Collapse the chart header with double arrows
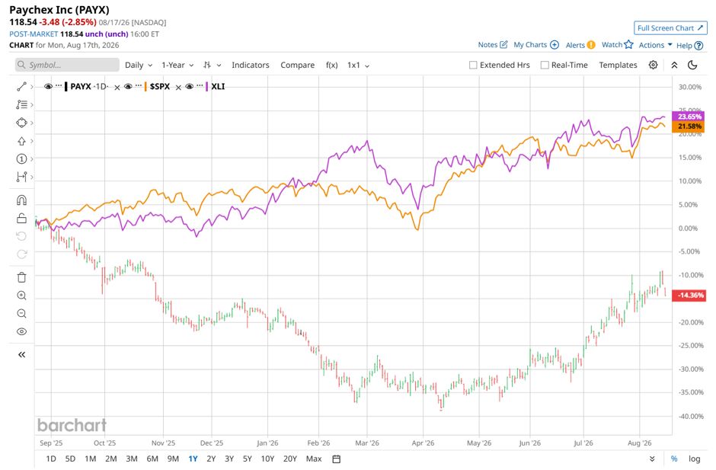The image size is (716, 470). 674,65
